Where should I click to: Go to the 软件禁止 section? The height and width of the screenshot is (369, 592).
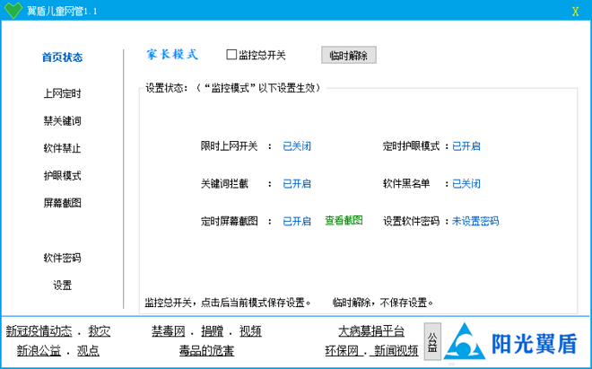pos(62,148)
